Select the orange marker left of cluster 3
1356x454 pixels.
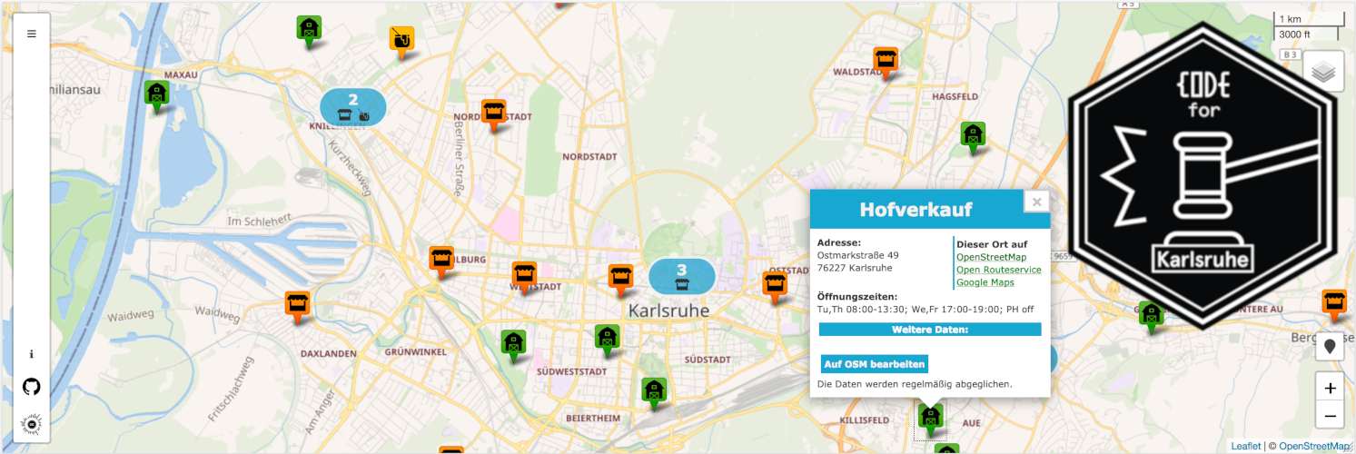(x=620, y=281)
